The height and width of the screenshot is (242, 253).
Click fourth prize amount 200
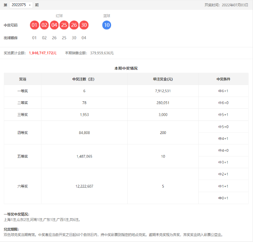pyautogui.click(x=163, y=133)
